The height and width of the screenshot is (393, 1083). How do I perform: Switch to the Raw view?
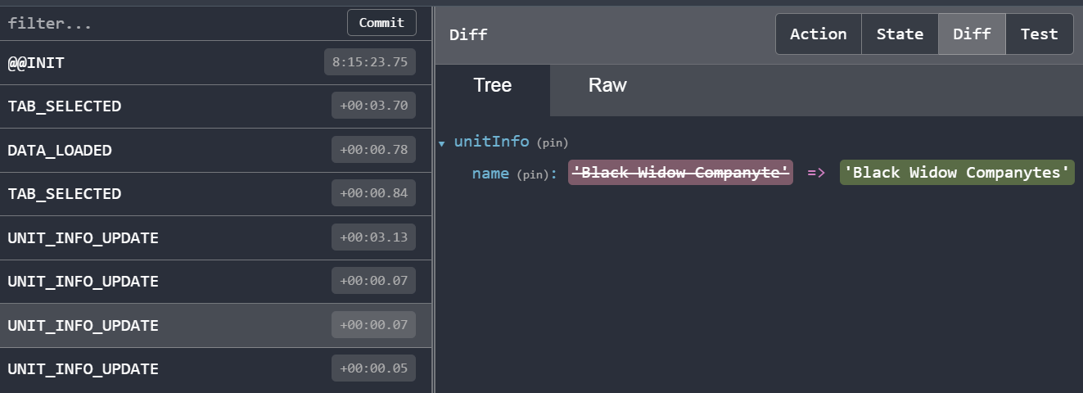coord(607,86)
